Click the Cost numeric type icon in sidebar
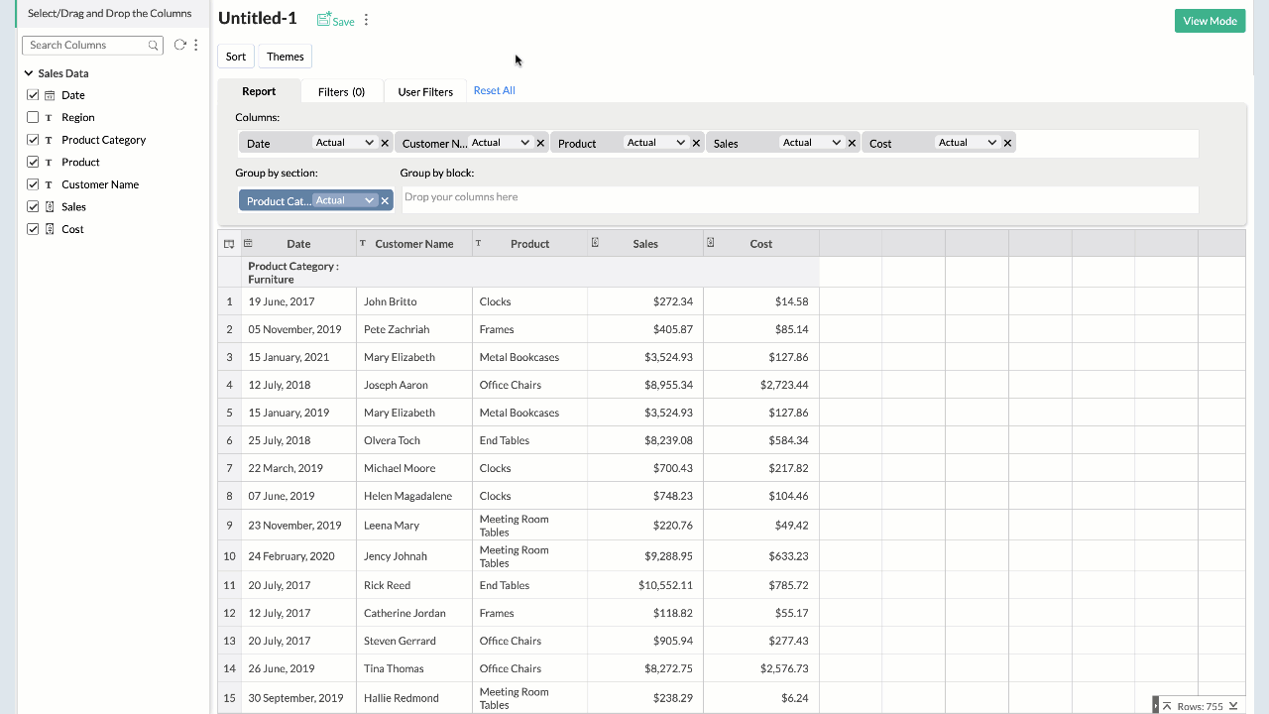 click(x=50, y=229)
